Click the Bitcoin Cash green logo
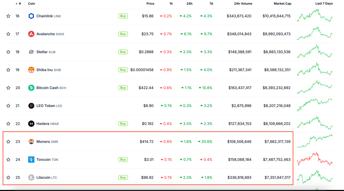 tap(31, 87)
